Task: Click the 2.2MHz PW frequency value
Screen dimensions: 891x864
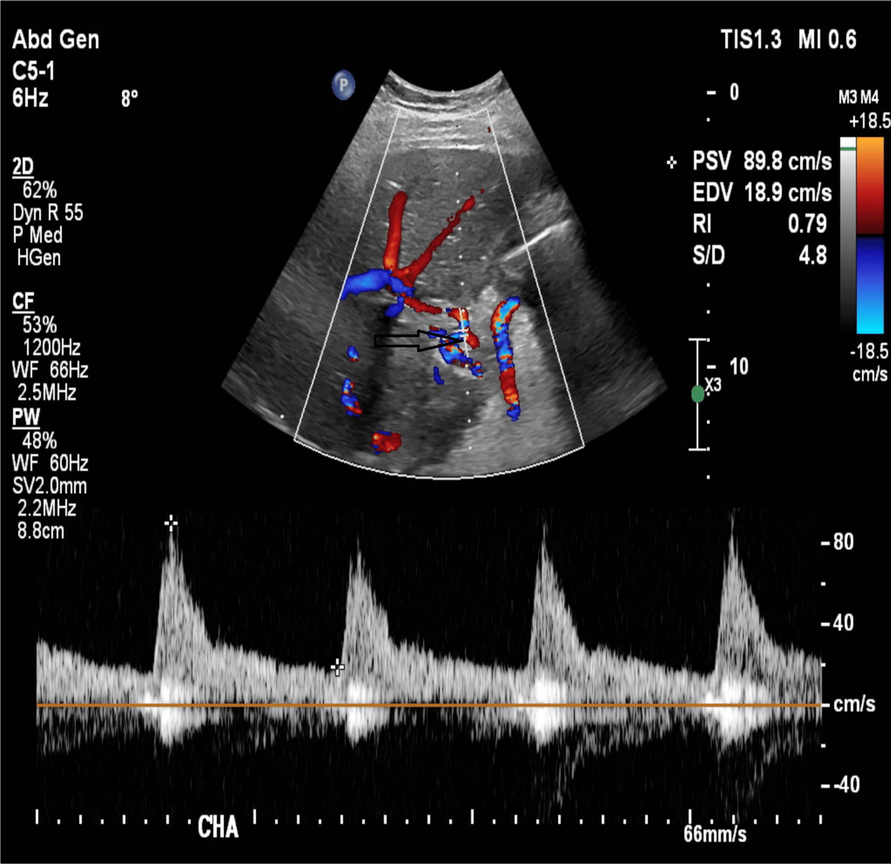Action: (47, 508)
